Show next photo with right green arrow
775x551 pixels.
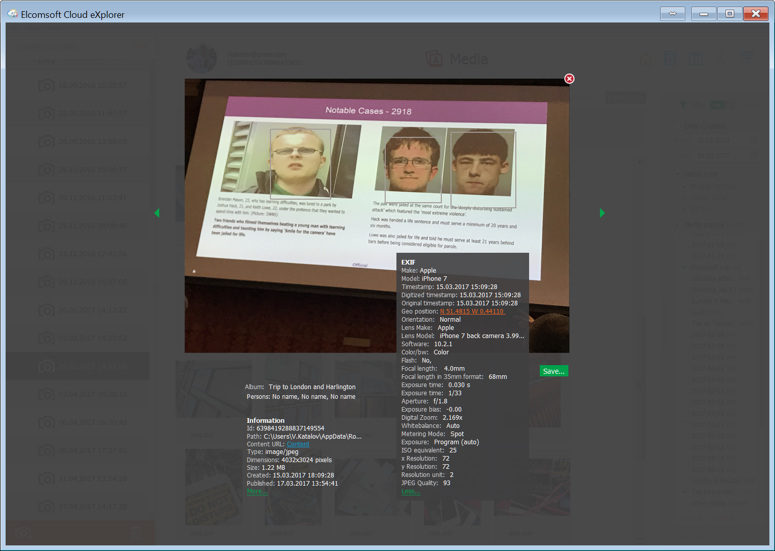[x=602, y=213]
